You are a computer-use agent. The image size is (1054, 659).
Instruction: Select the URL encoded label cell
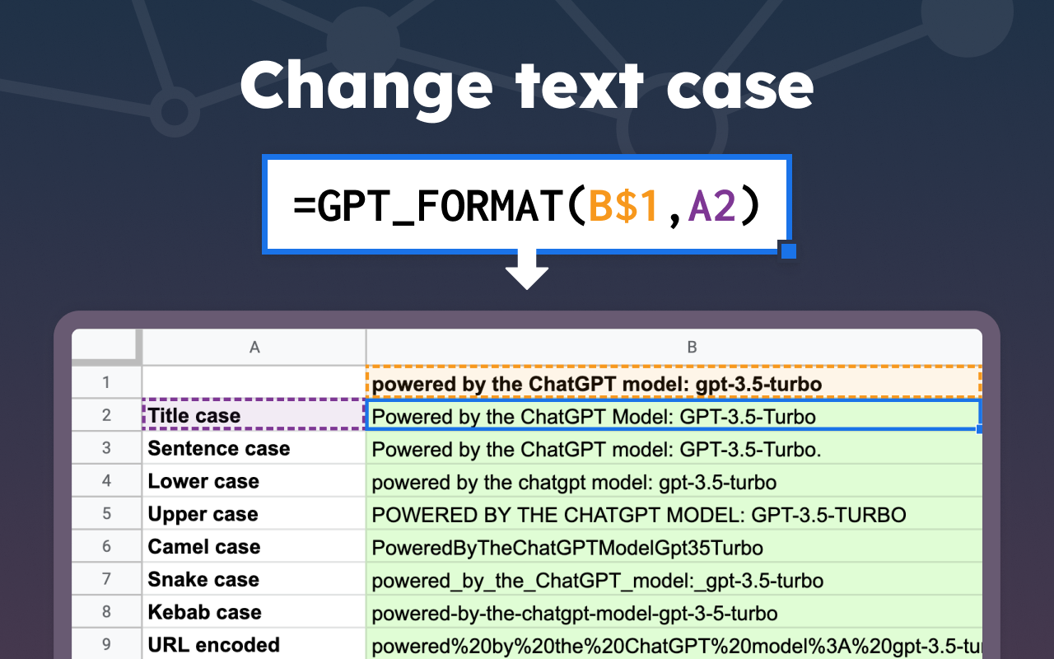point(253,644)
